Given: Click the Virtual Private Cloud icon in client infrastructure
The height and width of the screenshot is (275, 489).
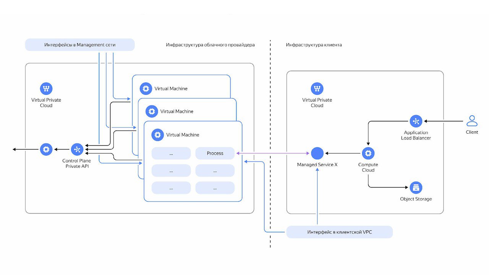Looking at the screenshot, I should 317,89.
